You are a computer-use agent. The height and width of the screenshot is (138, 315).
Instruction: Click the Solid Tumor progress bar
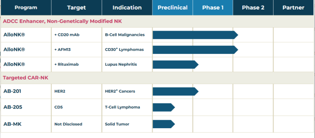pyautogui.click(x=163, y=124)
